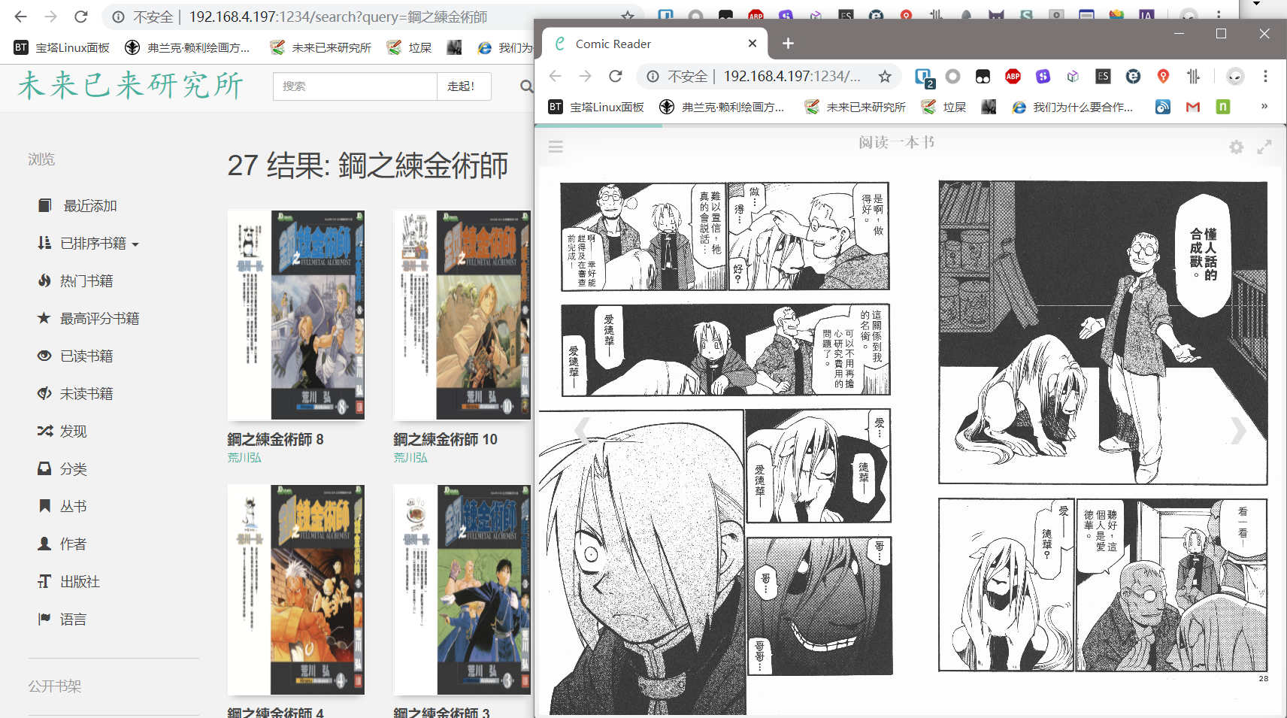Open the ES extension icon

1103,76
